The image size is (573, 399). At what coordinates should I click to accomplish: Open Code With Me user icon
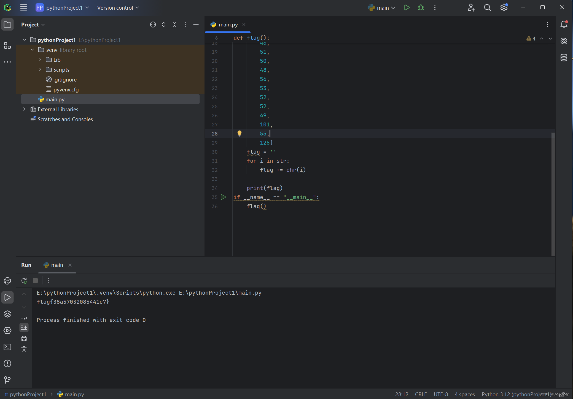pos(471,8)
